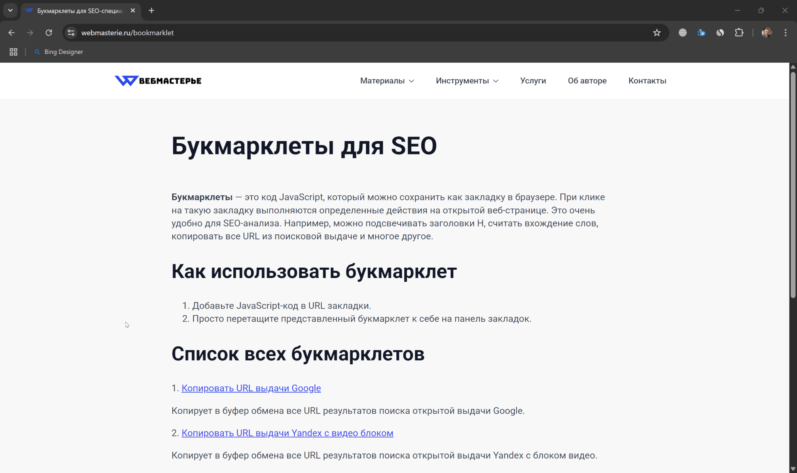Open the Вебмастерье site logo
797x473 pixels.
[158, 80]
